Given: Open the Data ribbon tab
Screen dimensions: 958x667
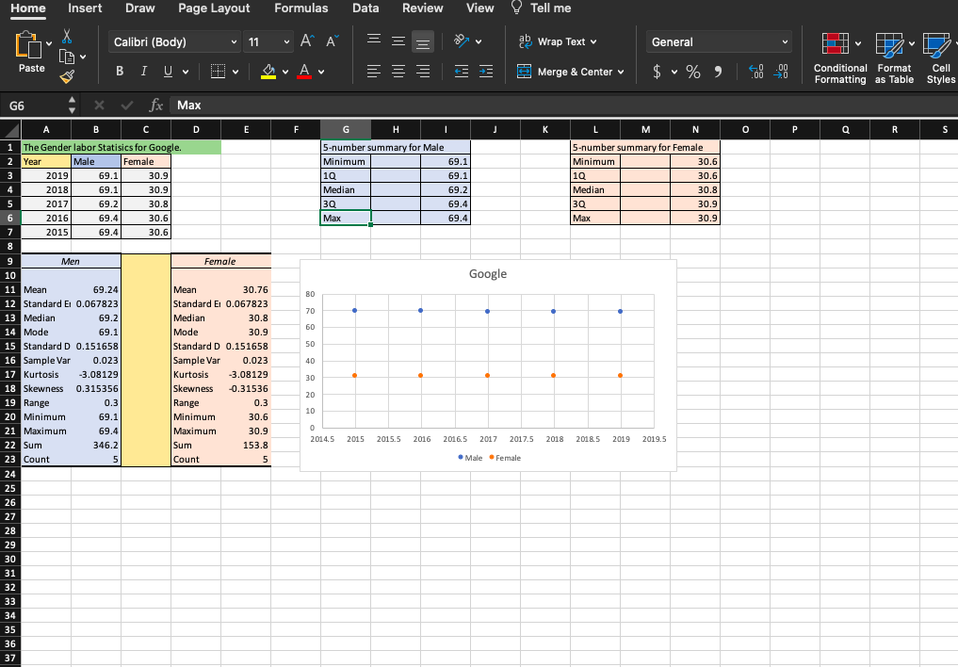Looking at the screenshot, I should 365,8.
